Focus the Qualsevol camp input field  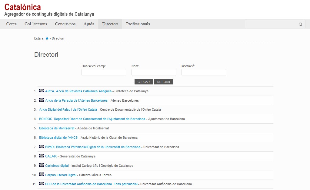coord(104,72)
